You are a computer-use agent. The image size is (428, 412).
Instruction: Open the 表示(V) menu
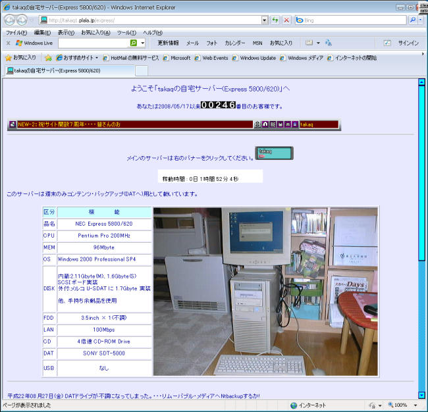pyautogui.click(x=66, y=32)
